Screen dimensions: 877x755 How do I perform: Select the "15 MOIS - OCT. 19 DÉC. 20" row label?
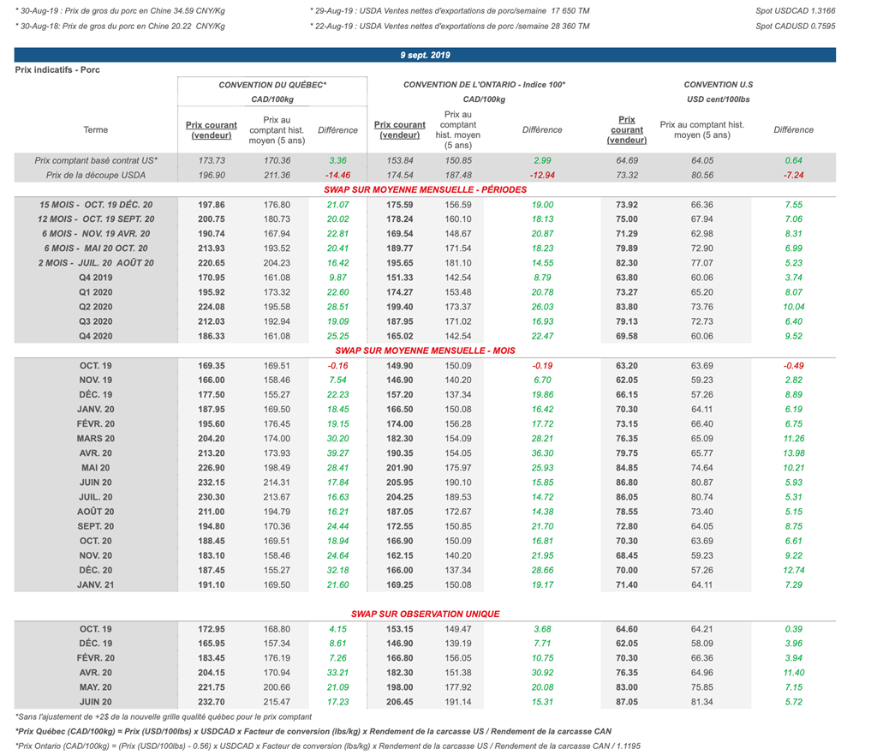(x=96, y=205)
